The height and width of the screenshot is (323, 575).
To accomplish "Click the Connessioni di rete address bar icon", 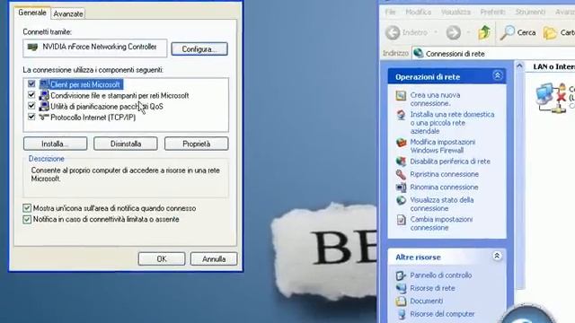I will coord(418,54).
